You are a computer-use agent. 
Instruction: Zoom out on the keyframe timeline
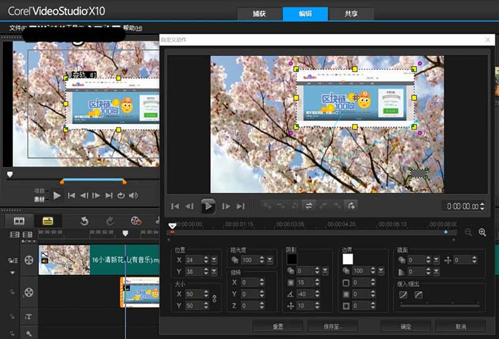click(x=468, y=232)
